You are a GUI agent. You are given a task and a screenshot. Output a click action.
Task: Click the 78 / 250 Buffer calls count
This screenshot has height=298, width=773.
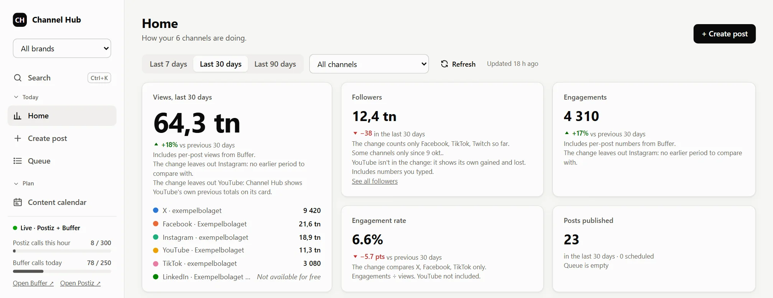pyautogui.click(x=99, y=263)
